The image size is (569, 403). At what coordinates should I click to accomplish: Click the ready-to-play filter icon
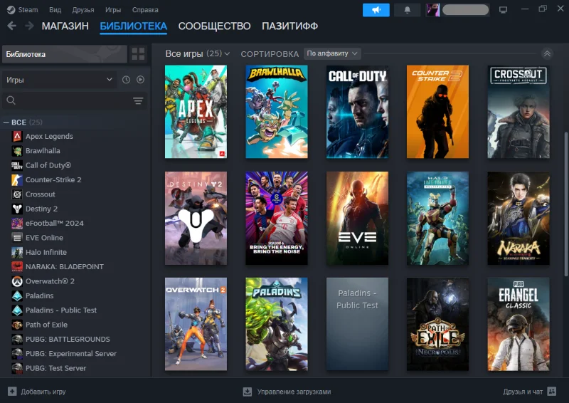[x=140, y=80]
